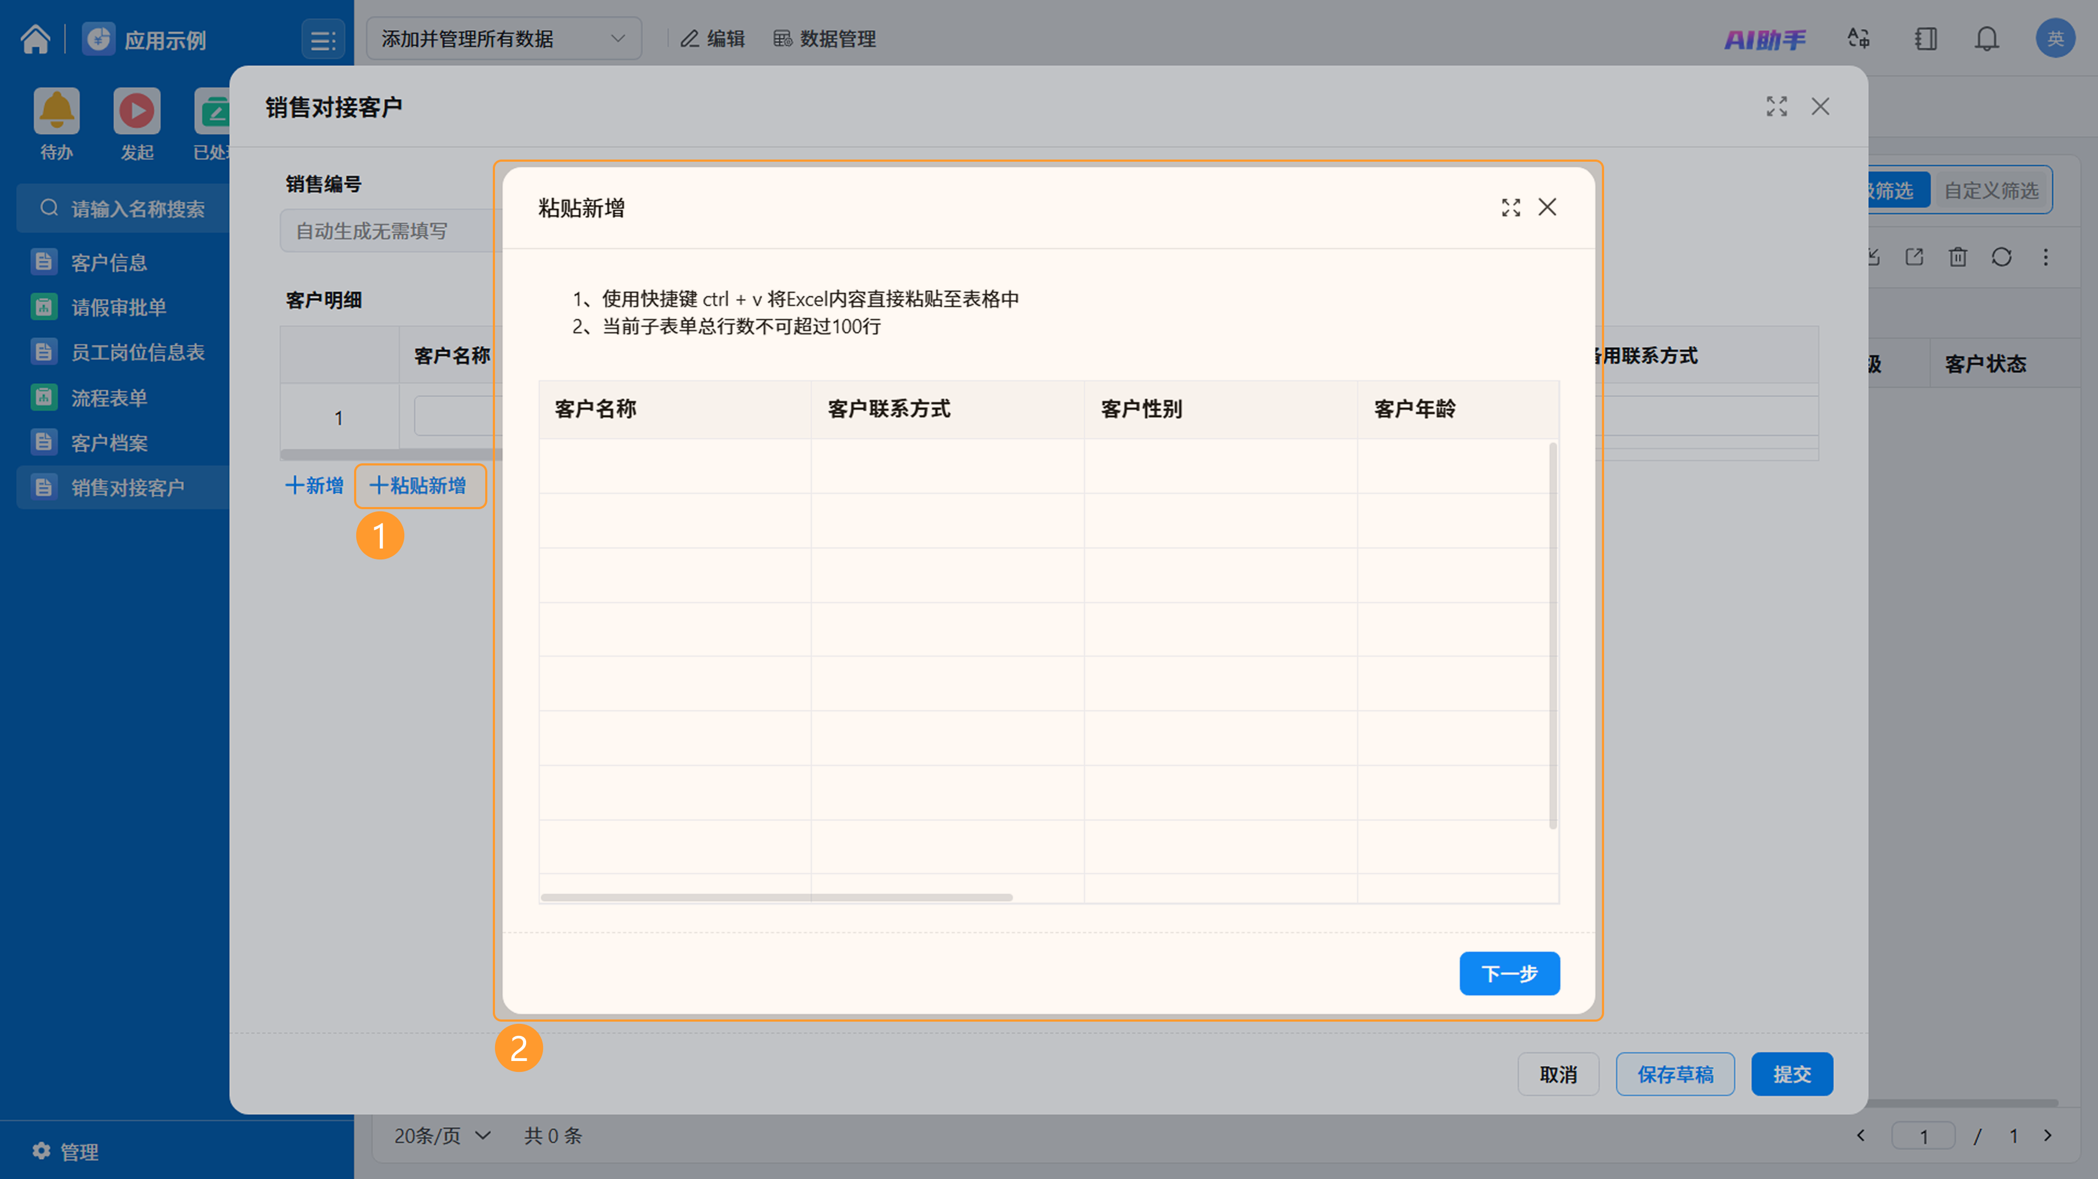The image size is (2098, 1179).
Task: Click 取消 button in form
Action: click(x=1558, y=1074)
